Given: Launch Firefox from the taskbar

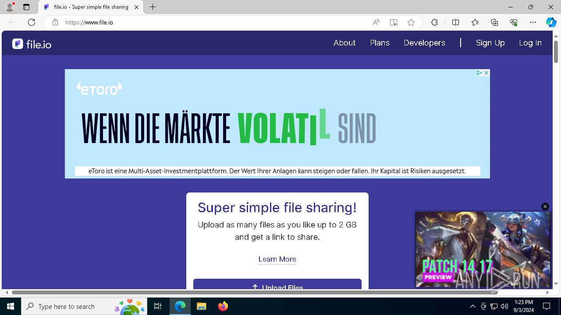Looking at the screenshot, I should 223,306.
